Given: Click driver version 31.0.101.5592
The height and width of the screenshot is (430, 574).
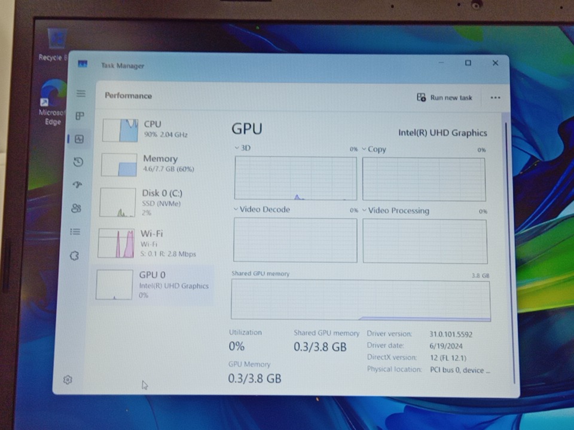Looking at the screenshot, I should pyautogui.click(x=451, y=334).
